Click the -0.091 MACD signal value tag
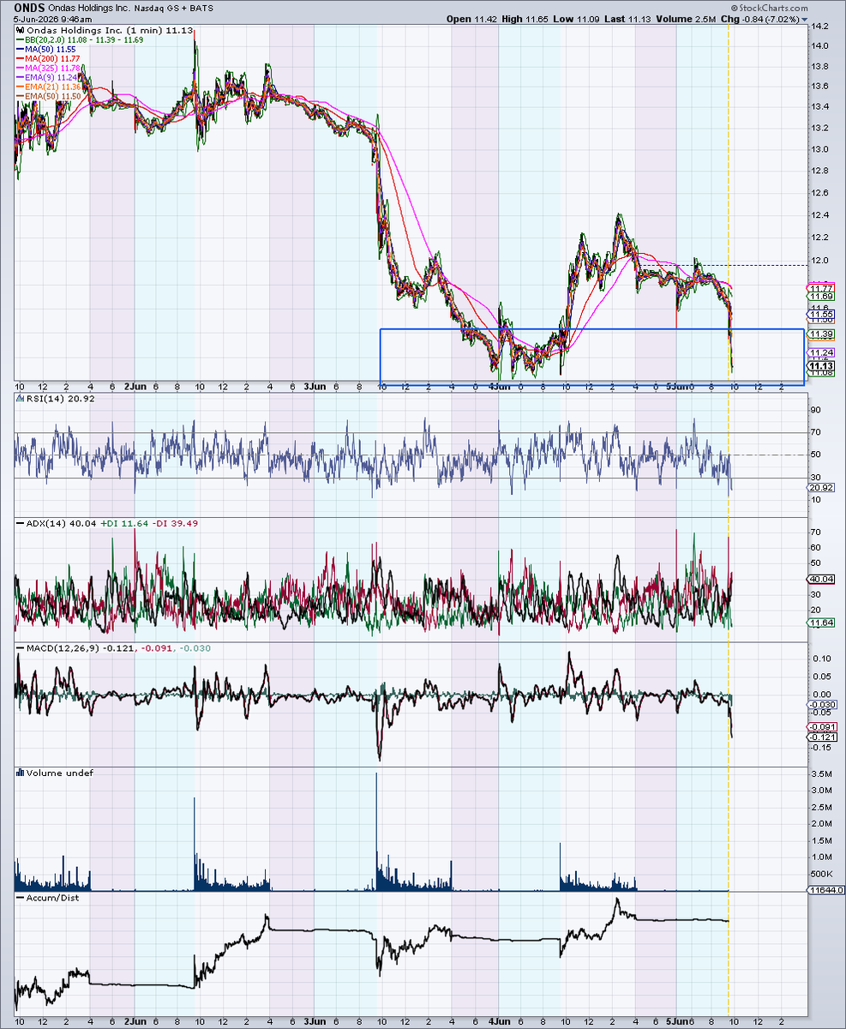The width and height of the screenshot is (846, 1029). (824, 726)
